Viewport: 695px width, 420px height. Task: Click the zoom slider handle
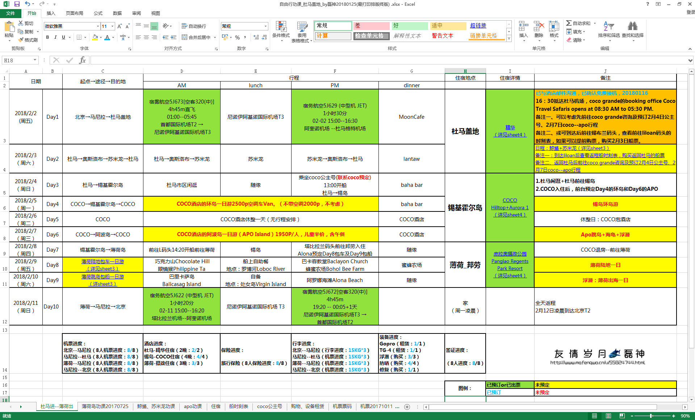(x=651, y=416)
